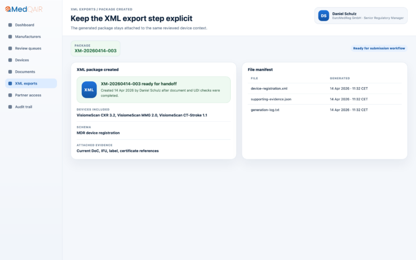
Task: Open the Documents section
Action: click(x=31, y=71)
